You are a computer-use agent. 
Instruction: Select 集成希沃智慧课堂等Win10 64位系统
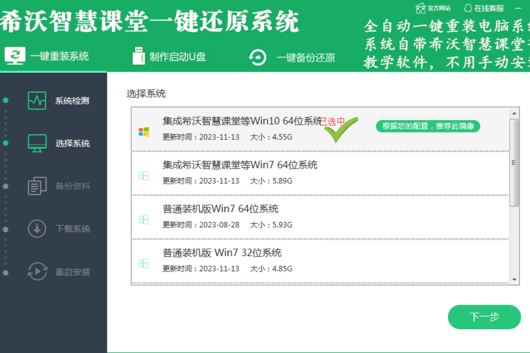320,129
